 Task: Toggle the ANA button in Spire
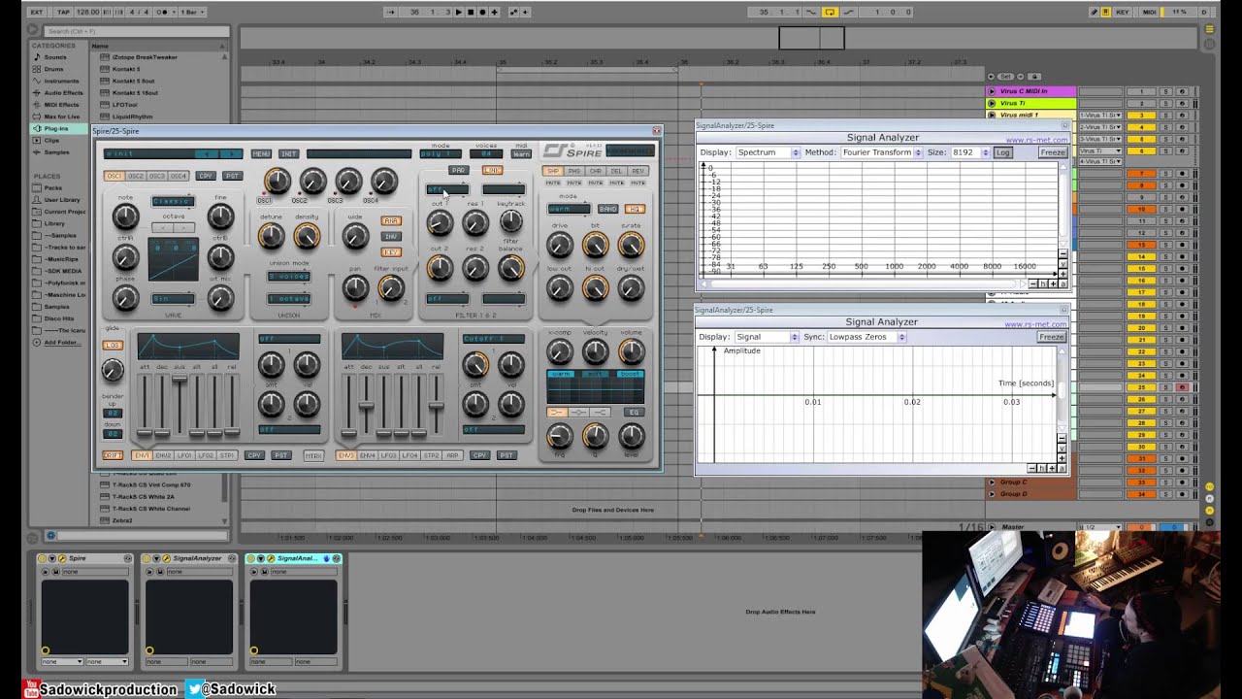(390, 220)
